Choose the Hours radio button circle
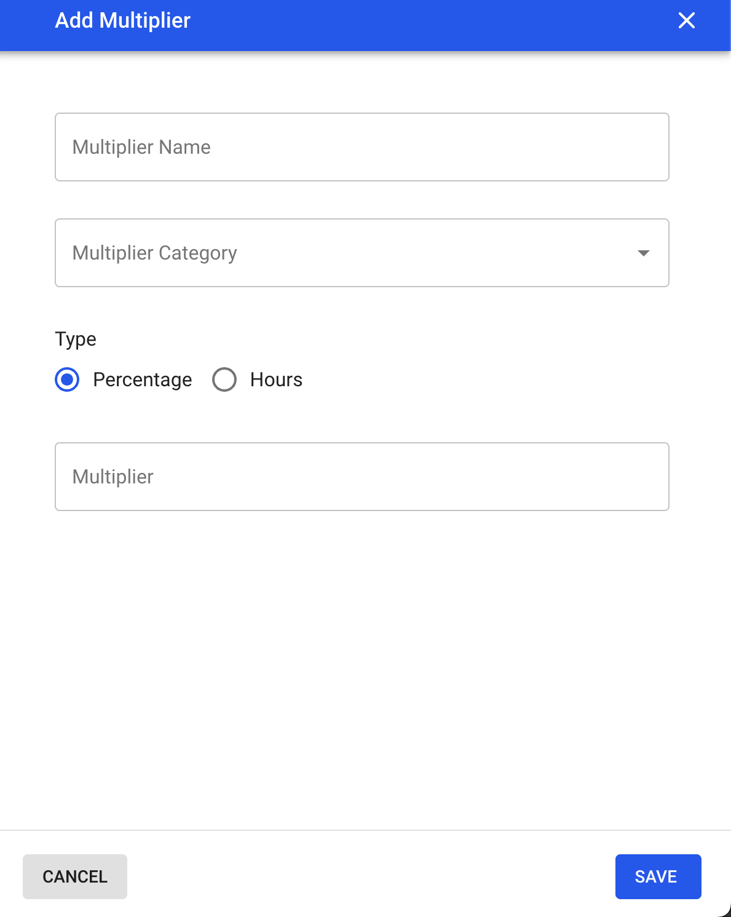The width and height of the screenshot is (731, 917). coord(224,379)
